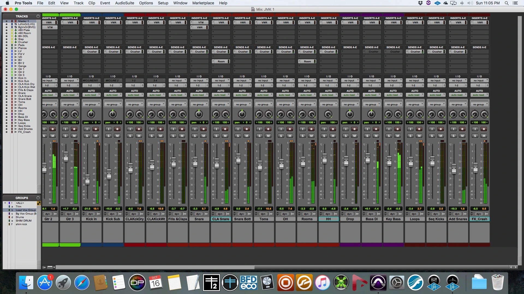Click the a-z groups sort icon
524x294 pixels.
(39, 203)
